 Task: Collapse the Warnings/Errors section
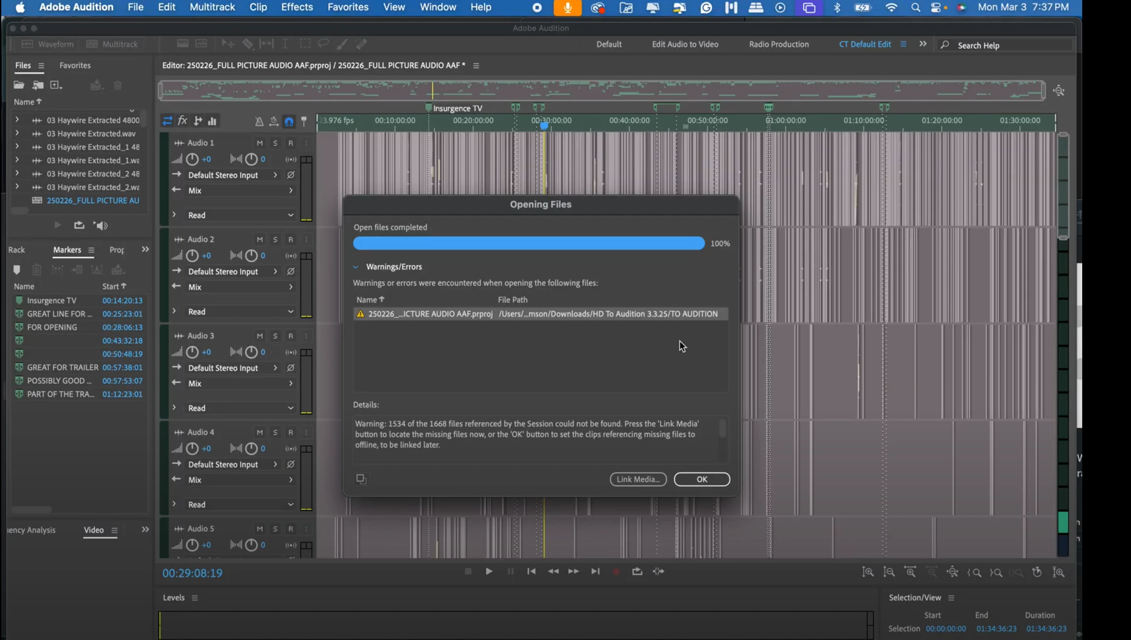pyautogui.click(x=356, y=267)
